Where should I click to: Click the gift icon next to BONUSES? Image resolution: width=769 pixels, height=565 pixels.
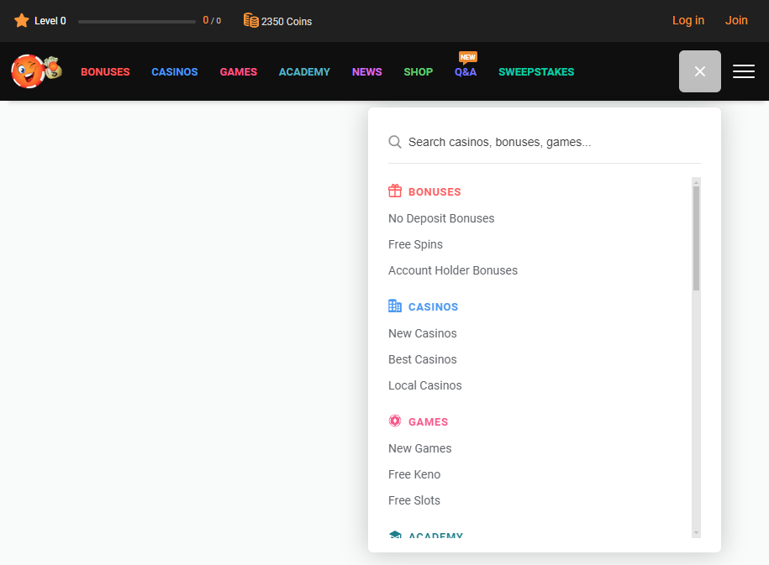pyautogui.click(x=394, y=191)
